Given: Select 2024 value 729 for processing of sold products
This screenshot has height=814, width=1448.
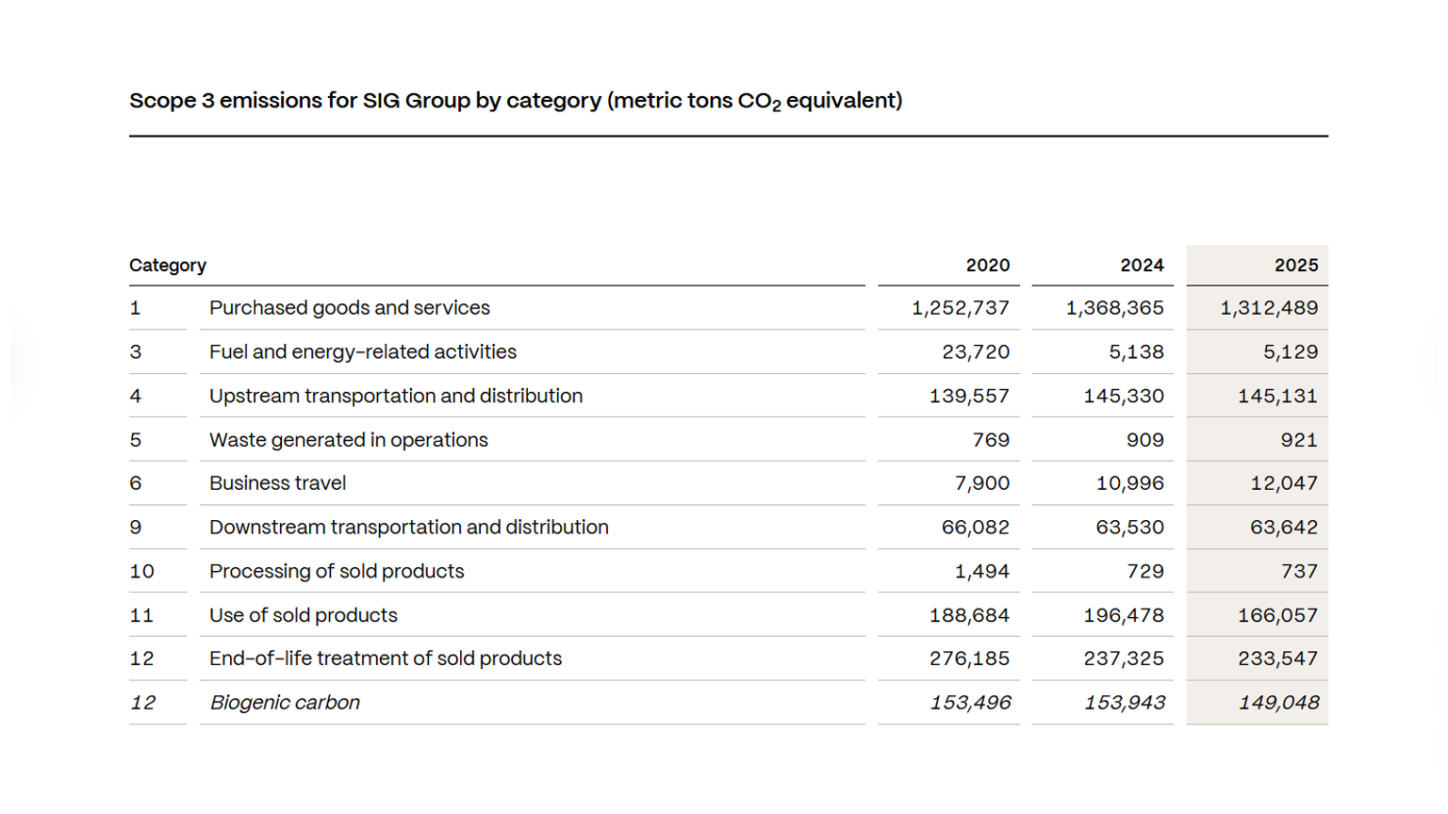Looking at the screenshot, I should [1145, 571].
